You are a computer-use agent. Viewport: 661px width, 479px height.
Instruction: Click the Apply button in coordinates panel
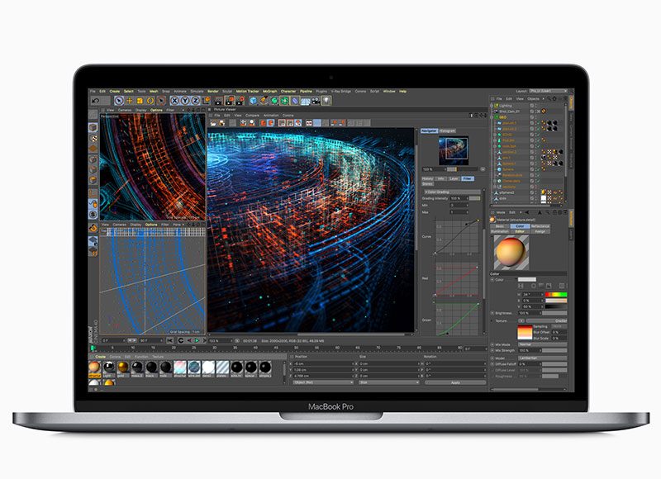tap(455, 382)
